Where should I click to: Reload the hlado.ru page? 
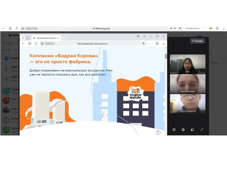(x=36, y=44)
